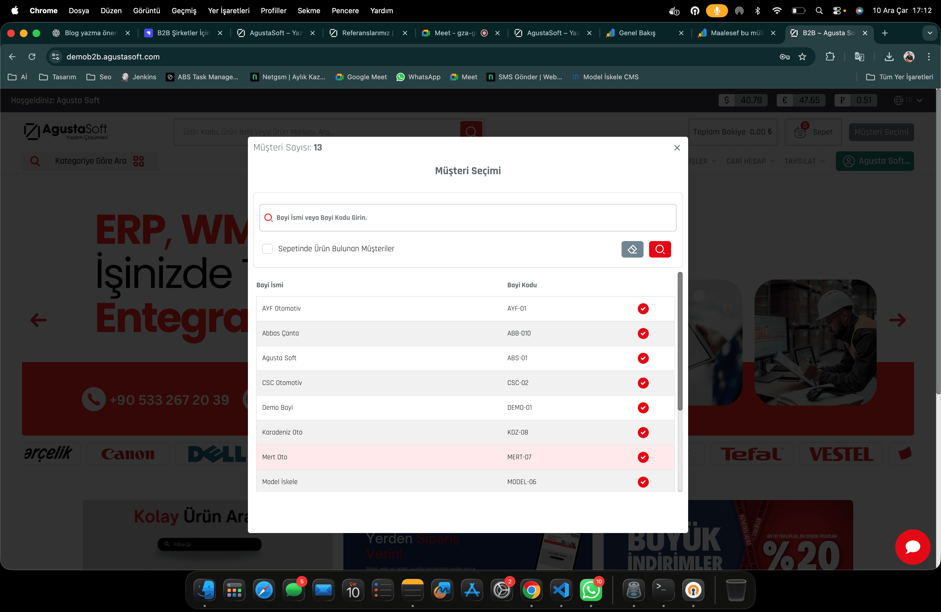Pick CSC Otomotiv using the checkmark icon
Screen dimensions: 941x612
point(643,383)
